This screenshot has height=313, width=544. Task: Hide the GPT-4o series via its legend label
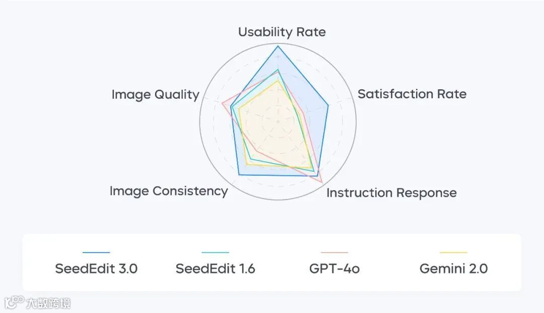(334, 269)
